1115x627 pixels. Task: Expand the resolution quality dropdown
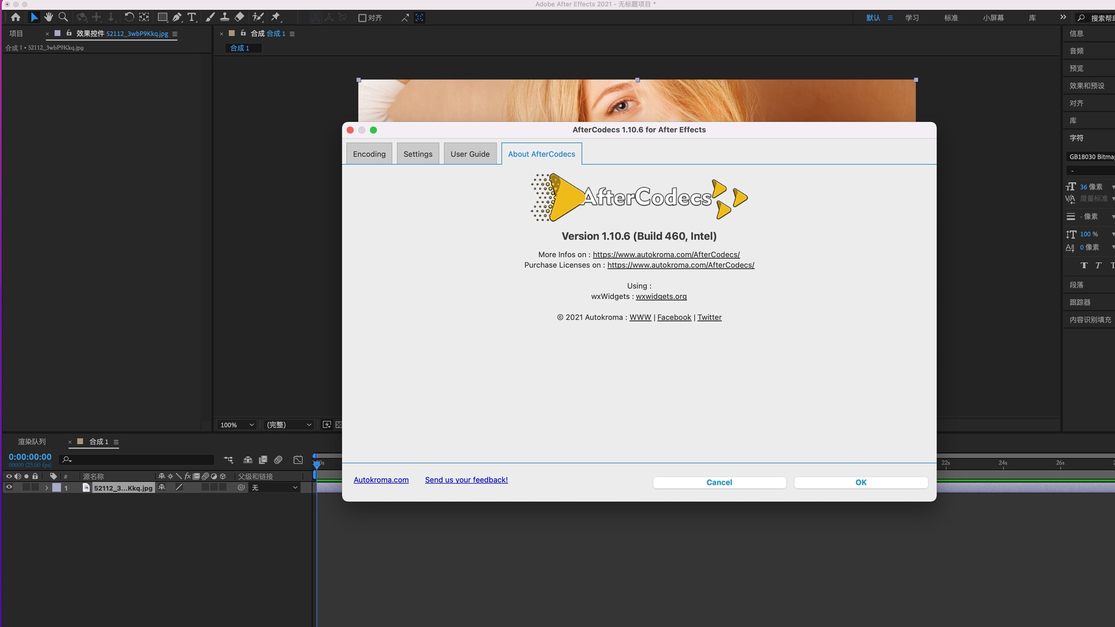290,424
